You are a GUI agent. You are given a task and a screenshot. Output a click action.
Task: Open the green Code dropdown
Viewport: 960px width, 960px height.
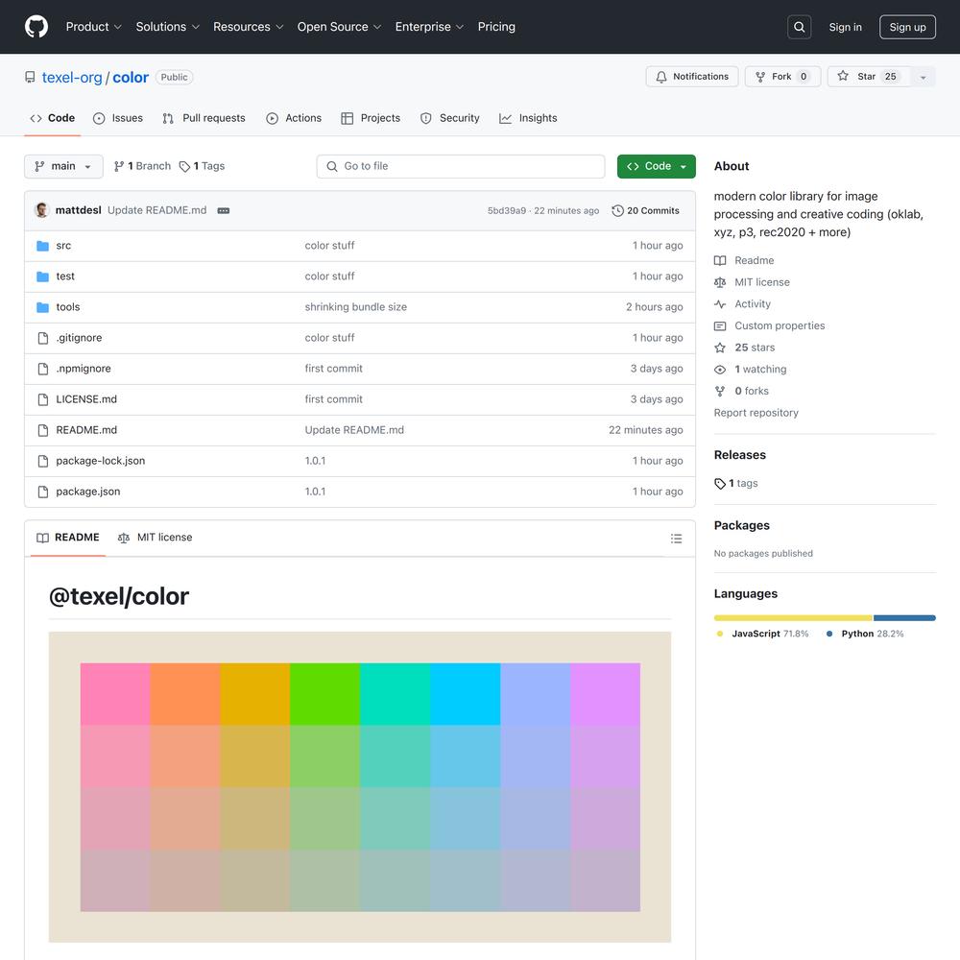tap(657, 166)
